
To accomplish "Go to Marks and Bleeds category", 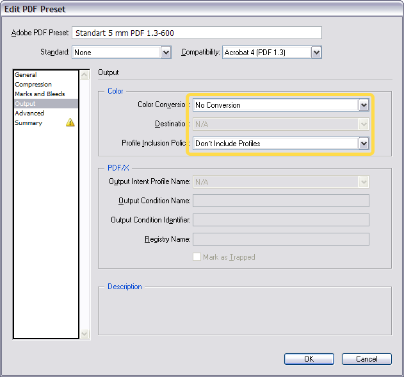I will 46,94.
